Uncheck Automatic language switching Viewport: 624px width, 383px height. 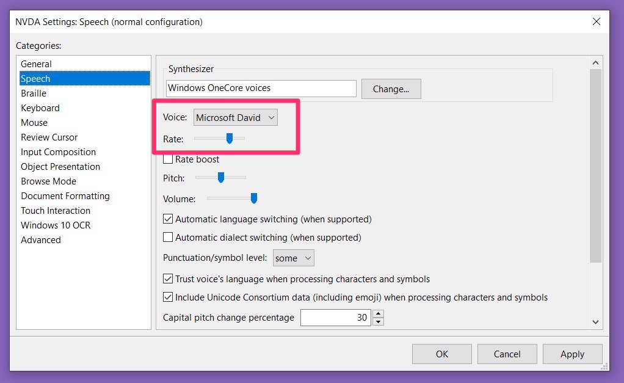[x=168, y=219]
